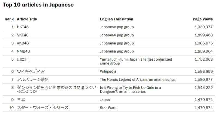Click the English Translation column header
Screen dimensions: 218x116
click(117, 19)
